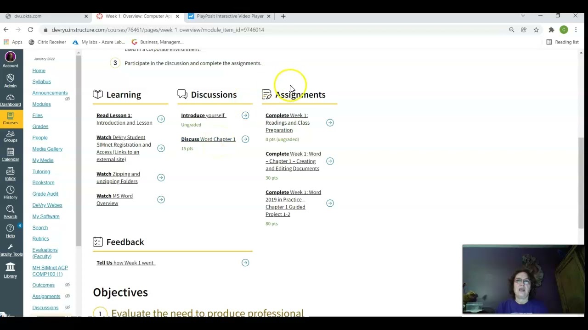Open Faculty Tools wrench icon
Screen dimensions: 588x330
click(x=10, y=250)
